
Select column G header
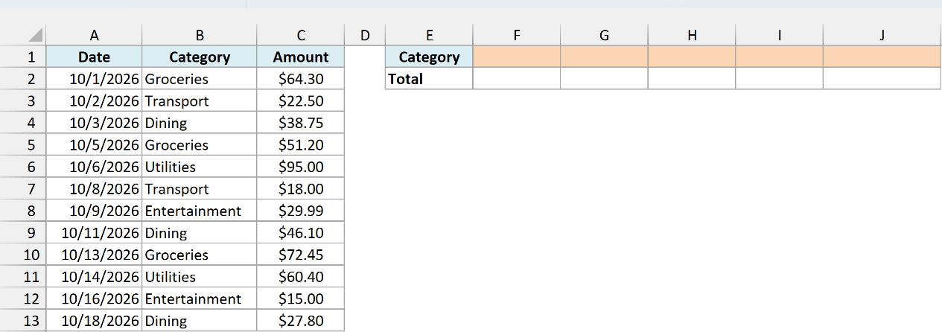click(605, 35)
